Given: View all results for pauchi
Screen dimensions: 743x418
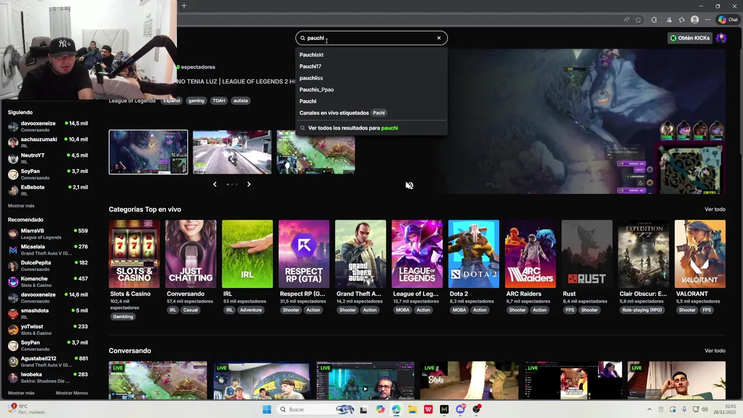Looking at the screenshot, I should (371, 128).
